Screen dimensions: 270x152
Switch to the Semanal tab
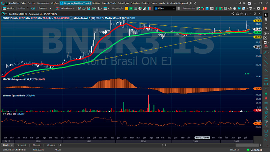22,145
